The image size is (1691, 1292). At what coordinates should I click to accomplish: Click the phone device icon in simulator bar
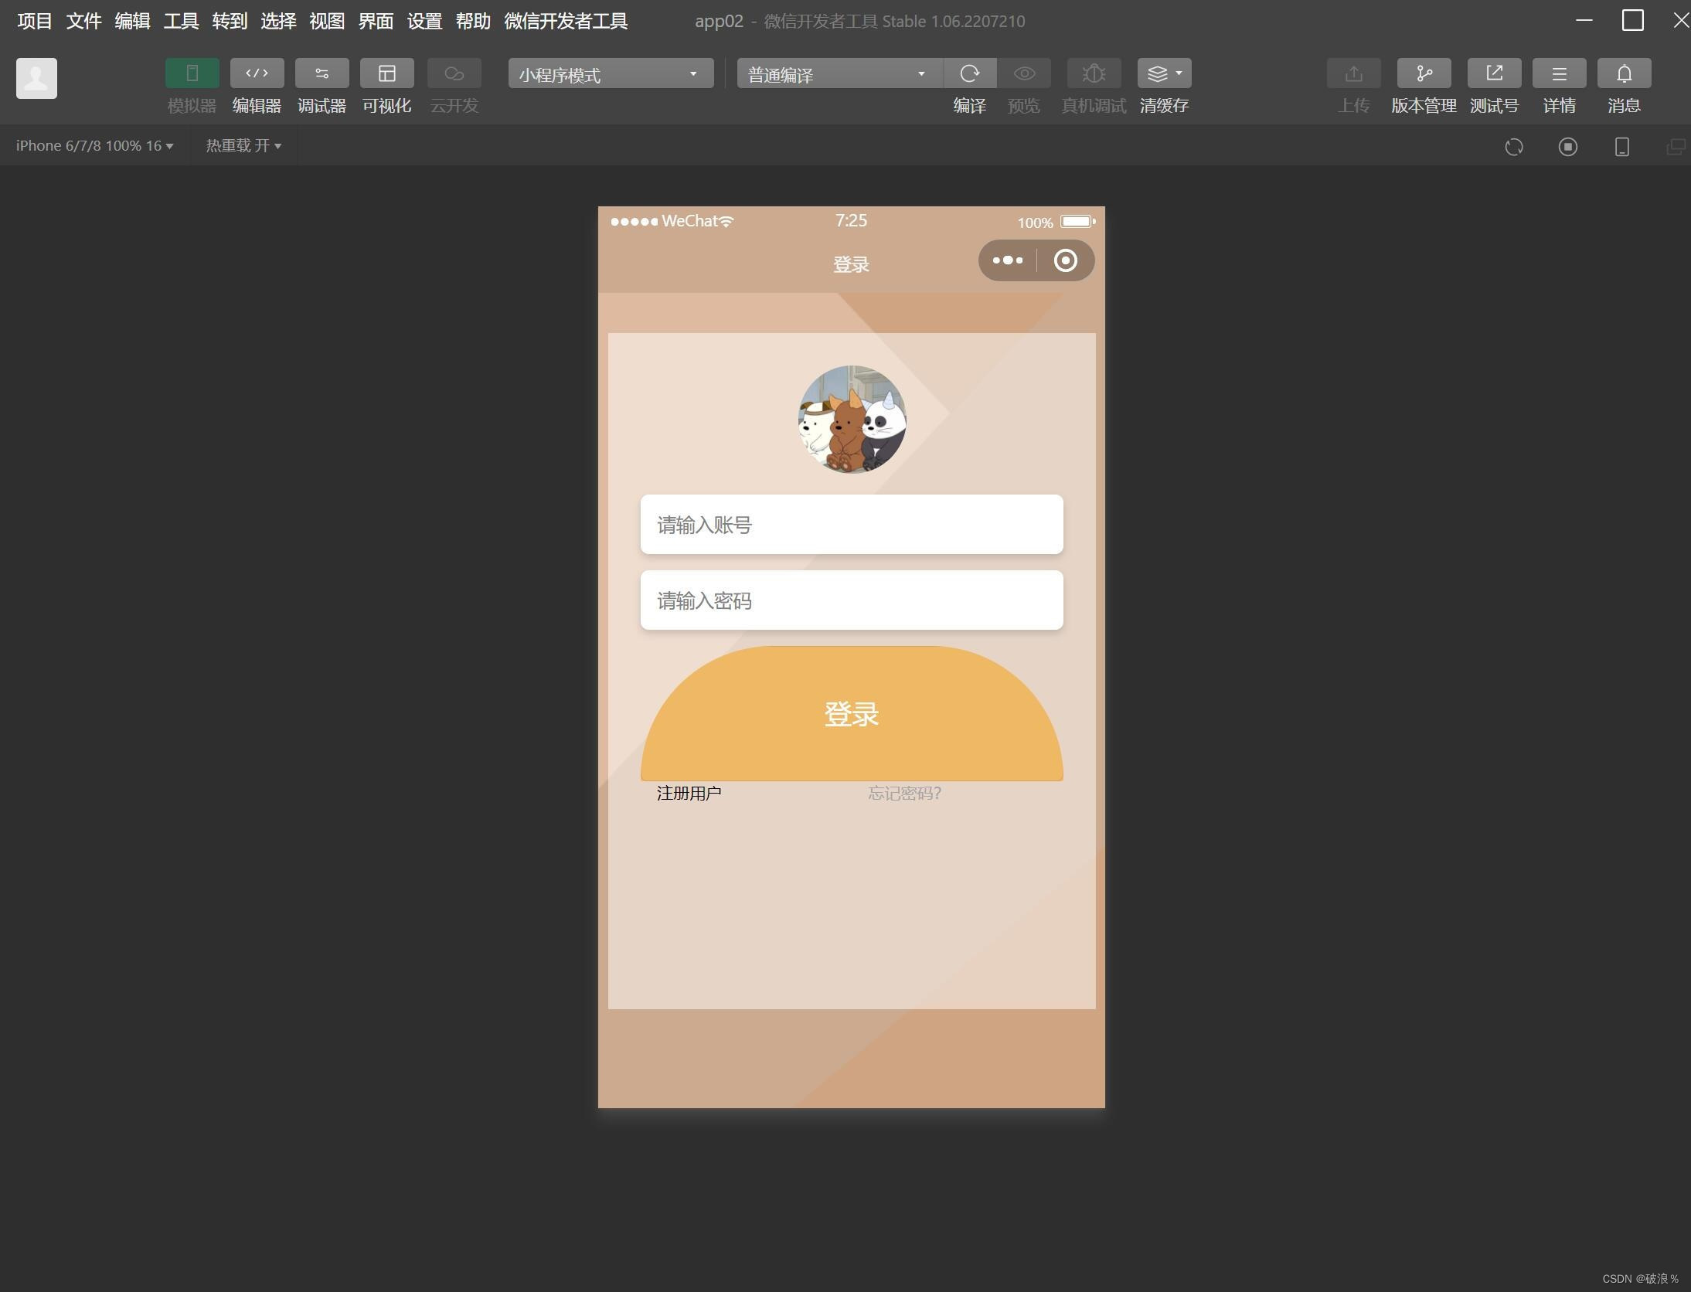(1621, 147)
